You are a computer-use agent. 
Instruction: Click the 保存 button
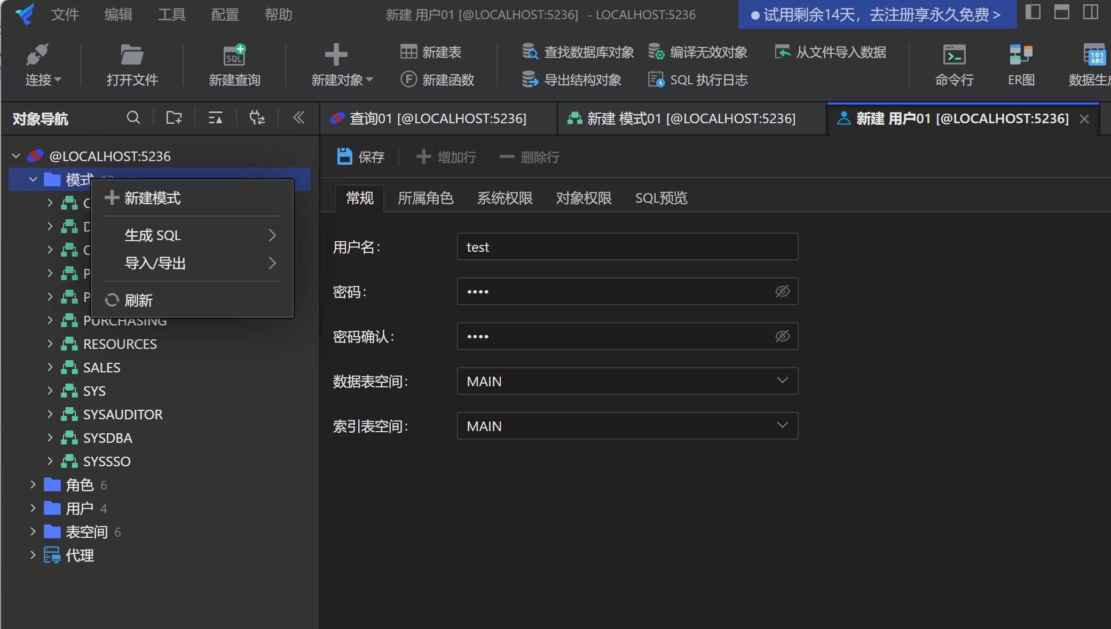(x=361, y=157)
